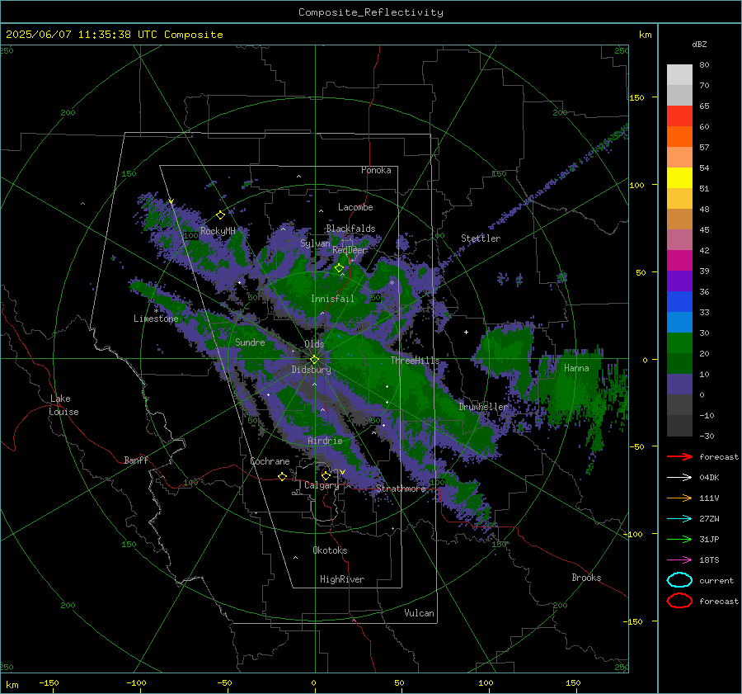The image size is (742, 694).
Task: Click the Stettler label
Action: tap(481, 238)
